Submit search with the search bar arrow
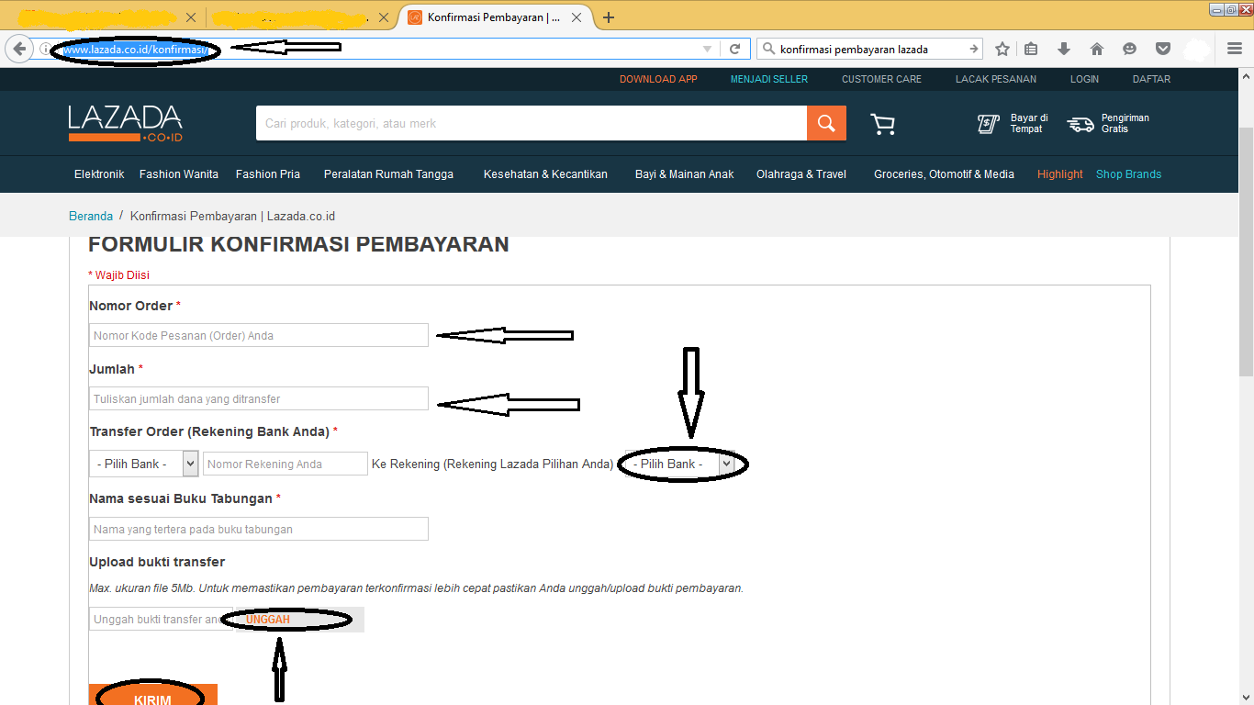 tap(973, 49)
